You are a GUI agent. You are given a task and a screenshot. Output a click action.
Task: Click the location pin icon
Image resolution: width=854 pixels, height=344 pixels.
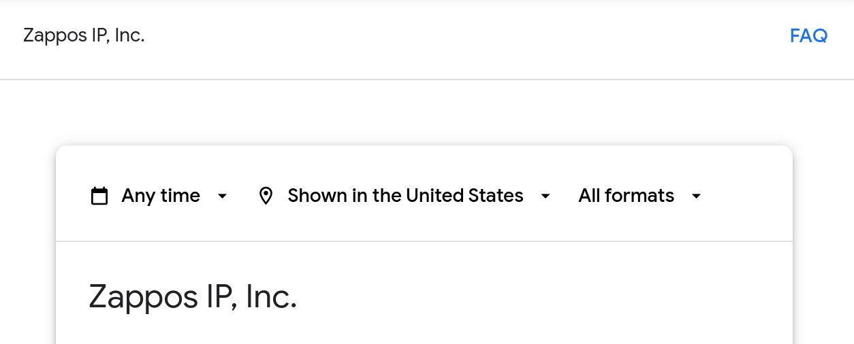click(x=266, y=196)
